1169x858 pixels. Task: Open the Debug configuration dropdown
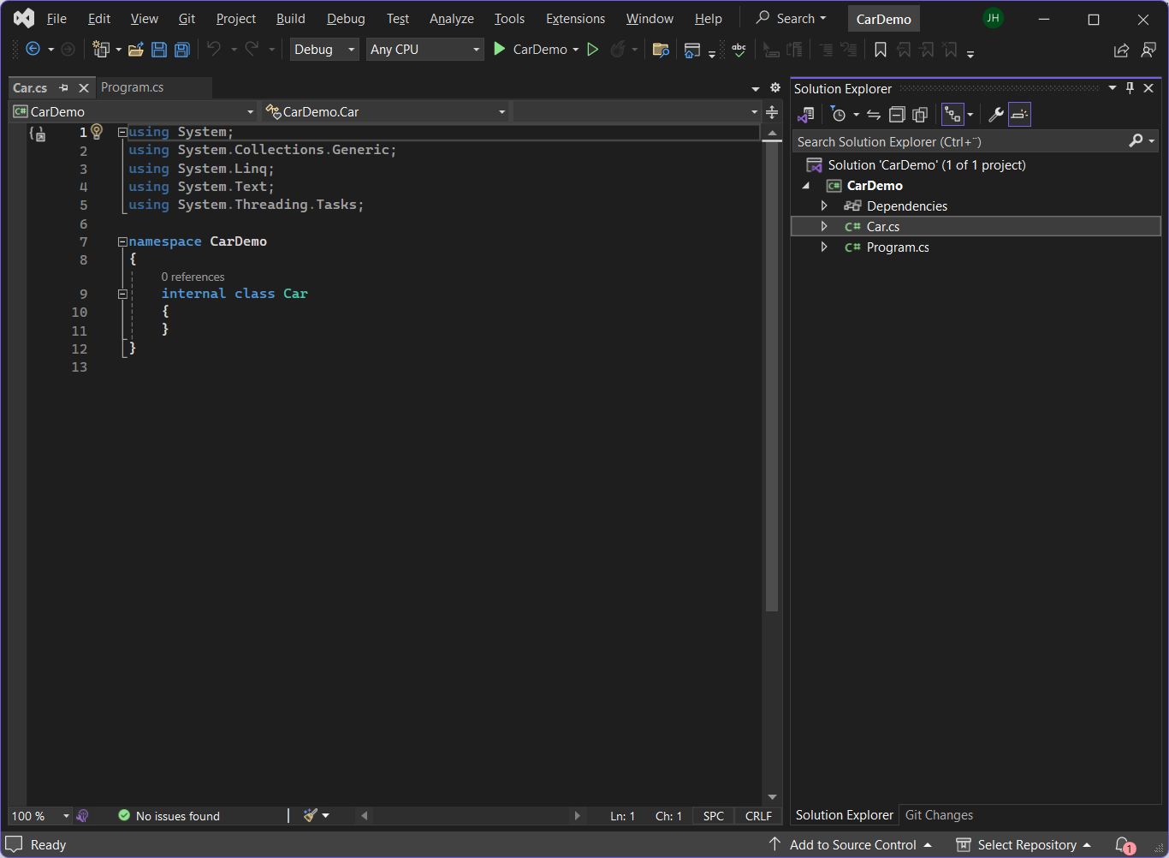pyautogui.click(x=323, y=50)
